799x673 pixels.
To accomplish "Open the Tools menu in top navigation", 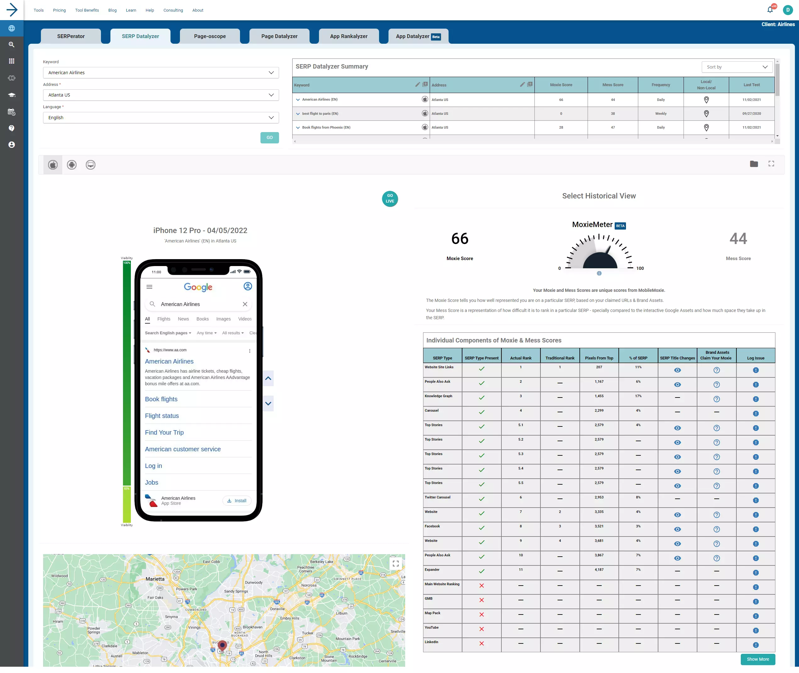I will [39, 10].
